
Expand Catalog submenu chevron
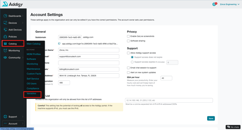(x=23, y=44)
